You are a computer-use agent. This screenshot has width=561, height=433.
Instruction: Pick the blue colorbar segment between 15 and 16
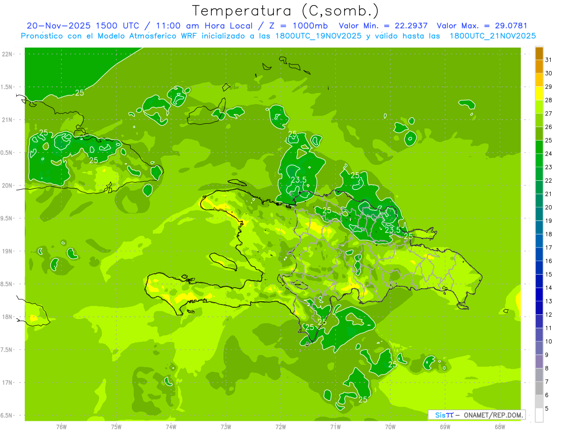point(539,268)
